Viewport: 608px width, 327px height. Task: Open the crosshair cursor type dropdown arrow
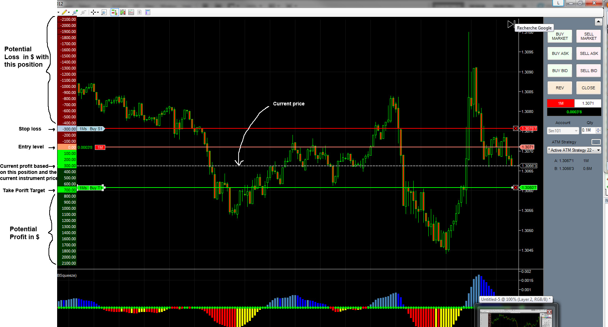[x=98, y=12]
